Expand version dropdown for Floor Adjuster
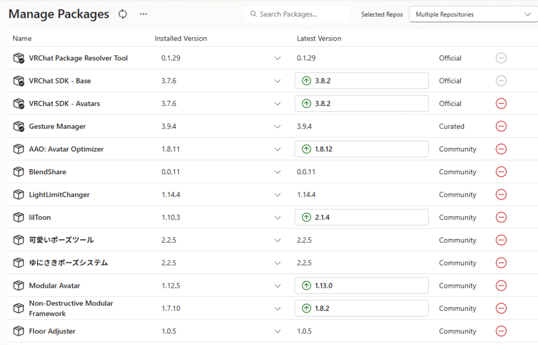The height and width of the screenshot is (345, 538). (277, 331)
